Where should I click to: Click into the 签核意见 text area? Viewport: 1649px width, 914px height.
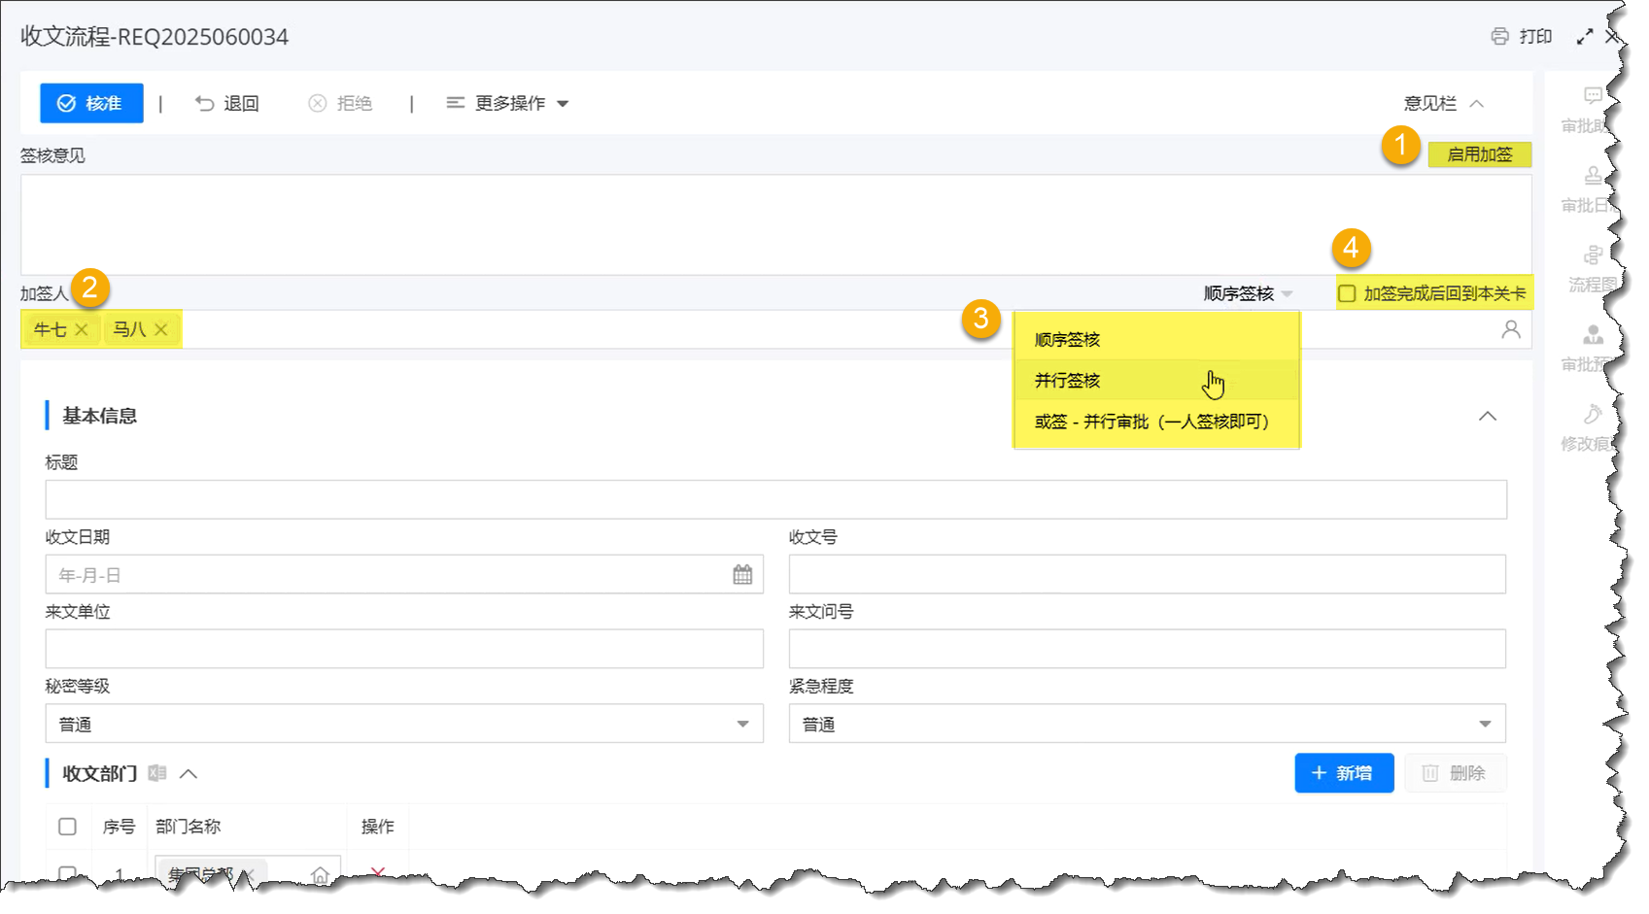pos(775,224)
